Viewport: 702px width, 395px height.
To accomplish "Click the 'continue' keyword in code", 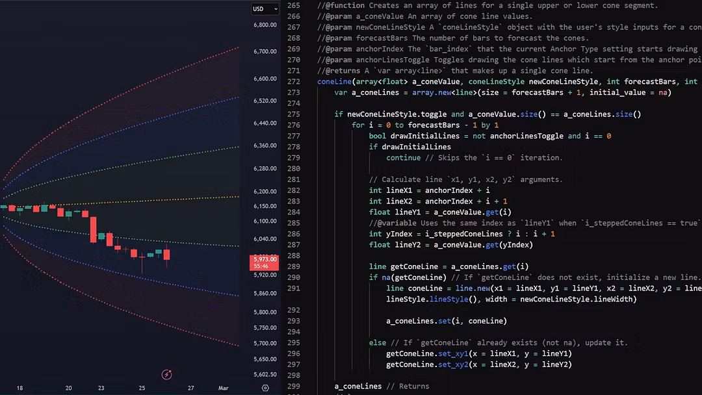I will tap(403, 158).
